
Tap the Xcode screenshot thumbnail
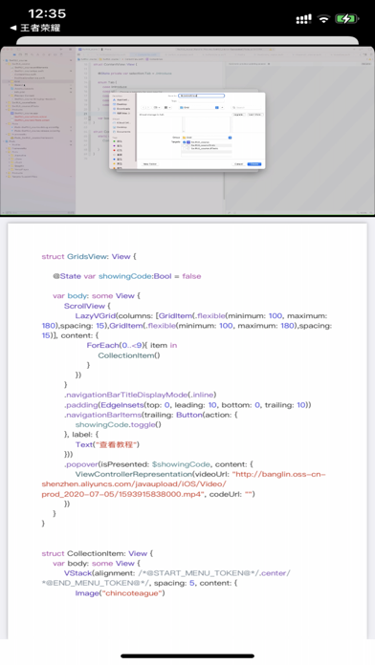pos(187,130)
